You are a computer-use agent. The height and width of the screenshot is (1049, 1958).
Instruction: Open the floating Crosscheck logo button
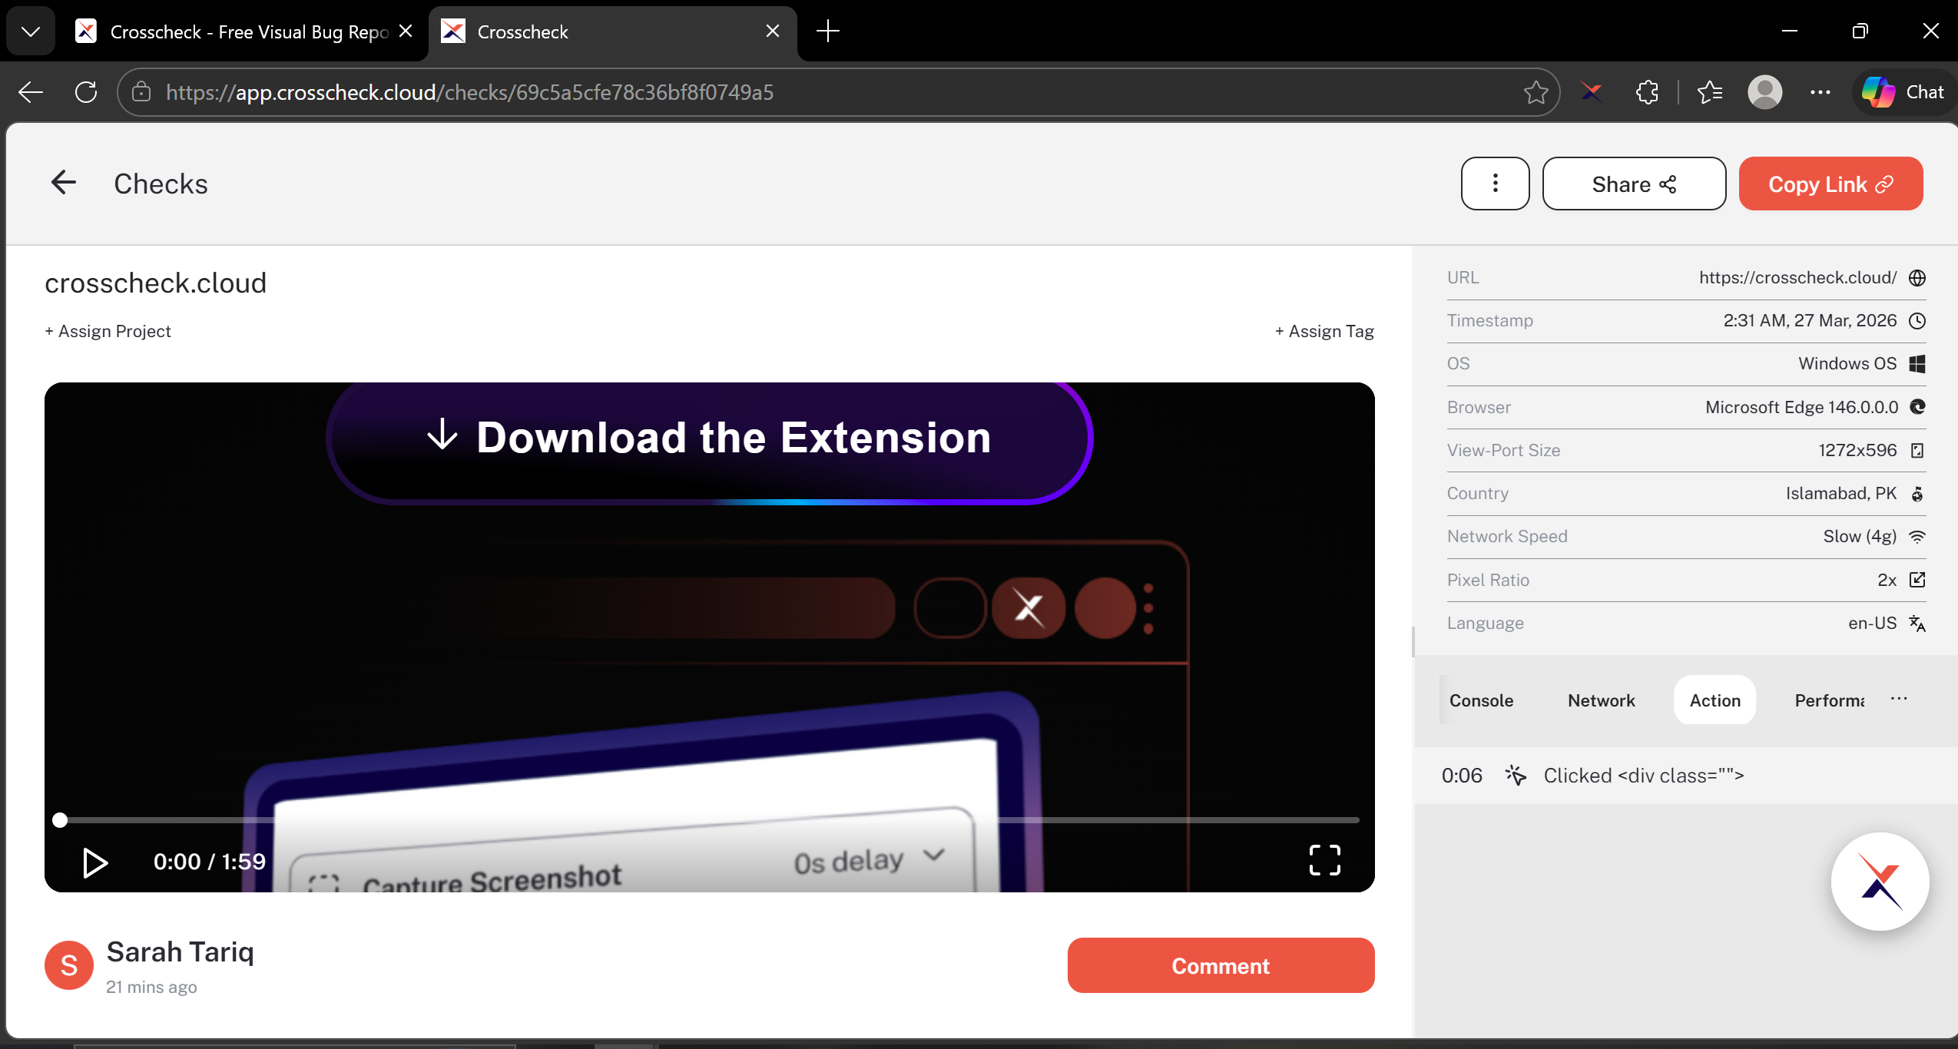point(1879,882)
